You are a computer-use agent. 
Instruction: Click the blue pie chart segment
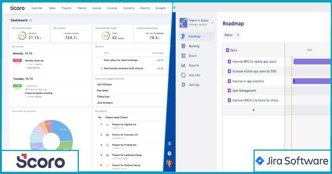point(62,129)
